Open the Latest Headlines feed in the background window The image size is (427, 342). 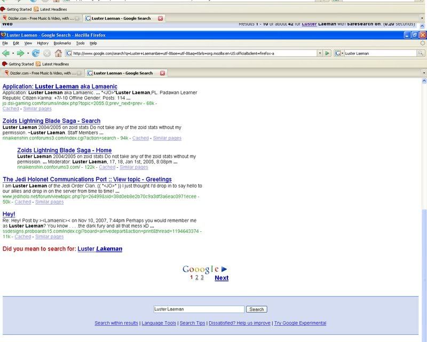tap(50, 9)
